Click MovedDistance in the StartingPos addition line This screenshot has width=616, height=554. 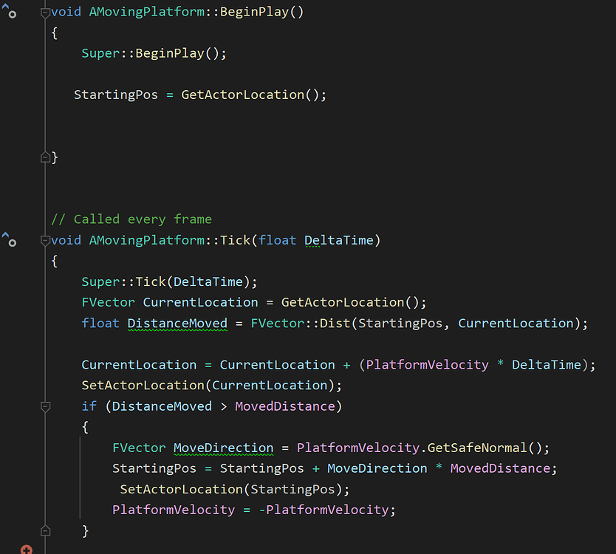coord(501,468)
